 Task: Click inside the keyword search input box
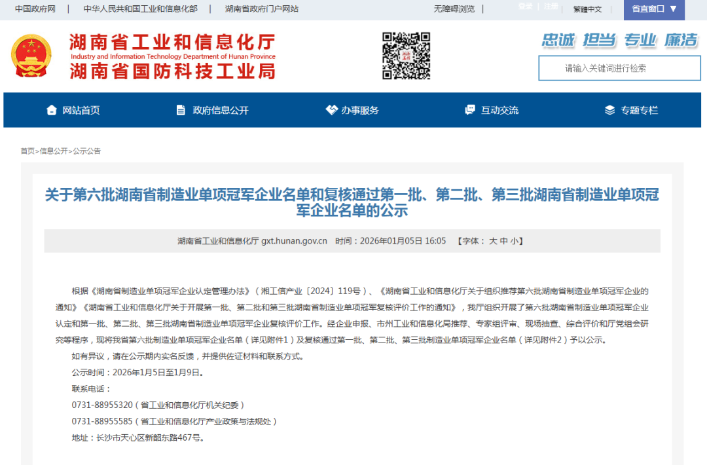click(619, 68)
